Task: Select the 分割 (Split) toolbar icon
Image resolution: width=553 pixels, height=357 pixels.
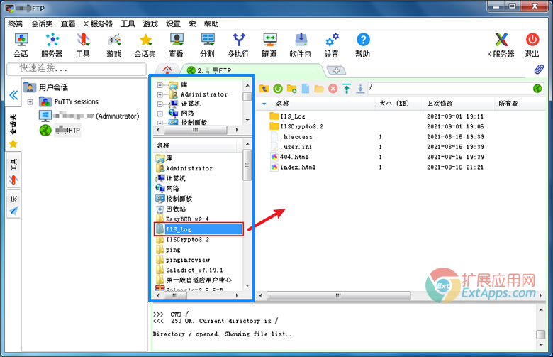Action: coord(207,45)
